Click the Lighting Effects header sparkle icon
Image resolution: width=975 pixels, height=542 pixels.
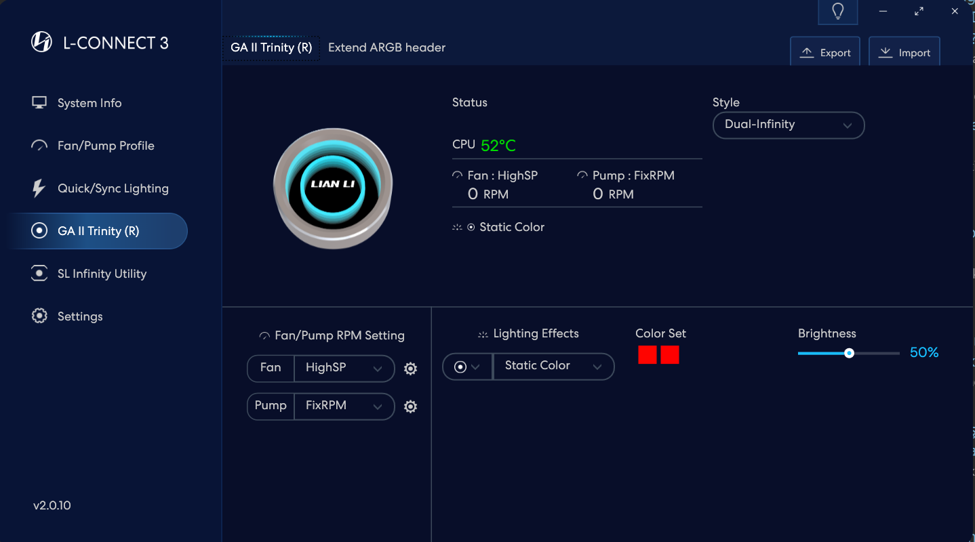coord(483,334)
